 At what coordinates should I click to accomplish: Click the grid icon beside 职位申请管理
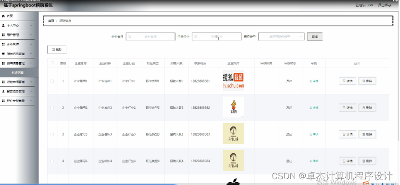click(x=3, y=82)
